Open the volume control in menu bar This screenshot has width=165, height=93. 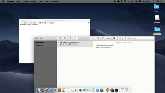click(x=132, y=1)
